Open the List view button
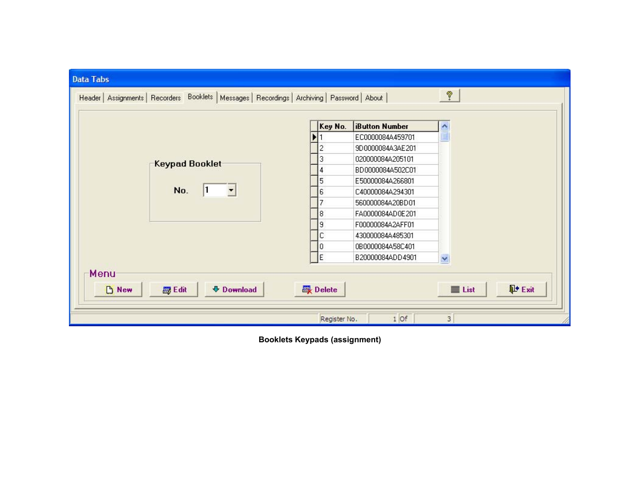 pos(462,289)
